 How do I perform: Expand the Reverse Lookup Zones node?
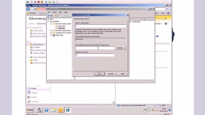[x=51, y=31]
